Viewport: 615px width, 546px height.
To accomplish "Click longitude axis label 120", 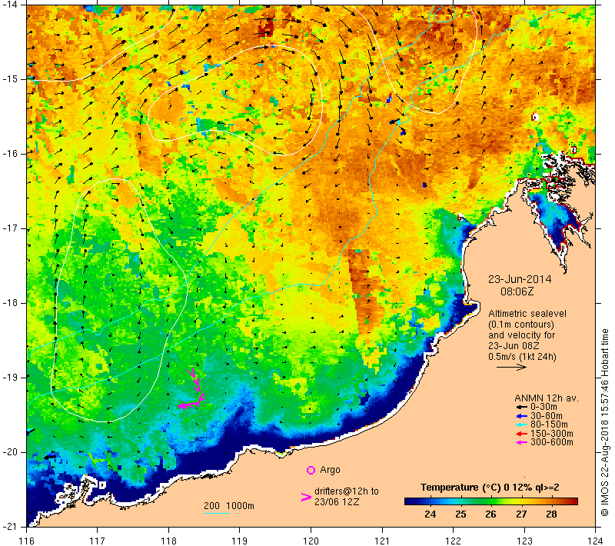I will [x=311, y=541].
